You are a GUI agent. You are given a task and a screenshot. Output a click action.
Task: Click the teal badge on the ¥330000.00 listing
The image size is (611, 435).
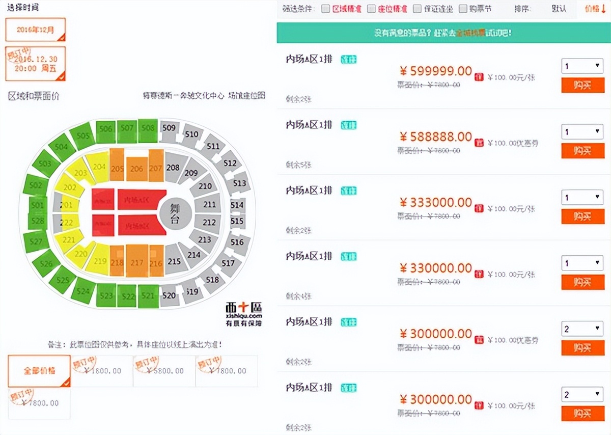[349, 257]
